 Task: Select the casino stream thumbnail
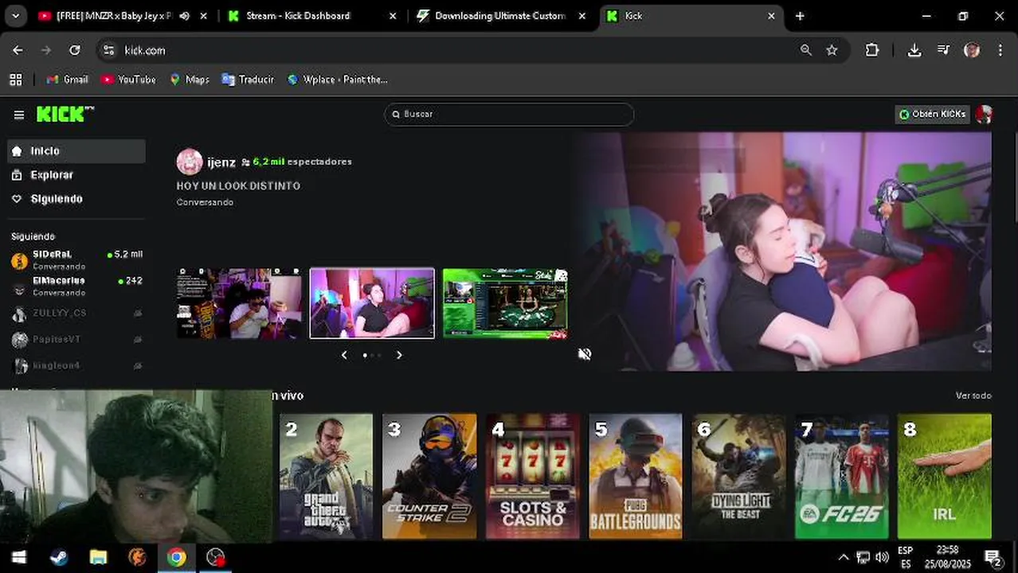click(x=505, y=303)
